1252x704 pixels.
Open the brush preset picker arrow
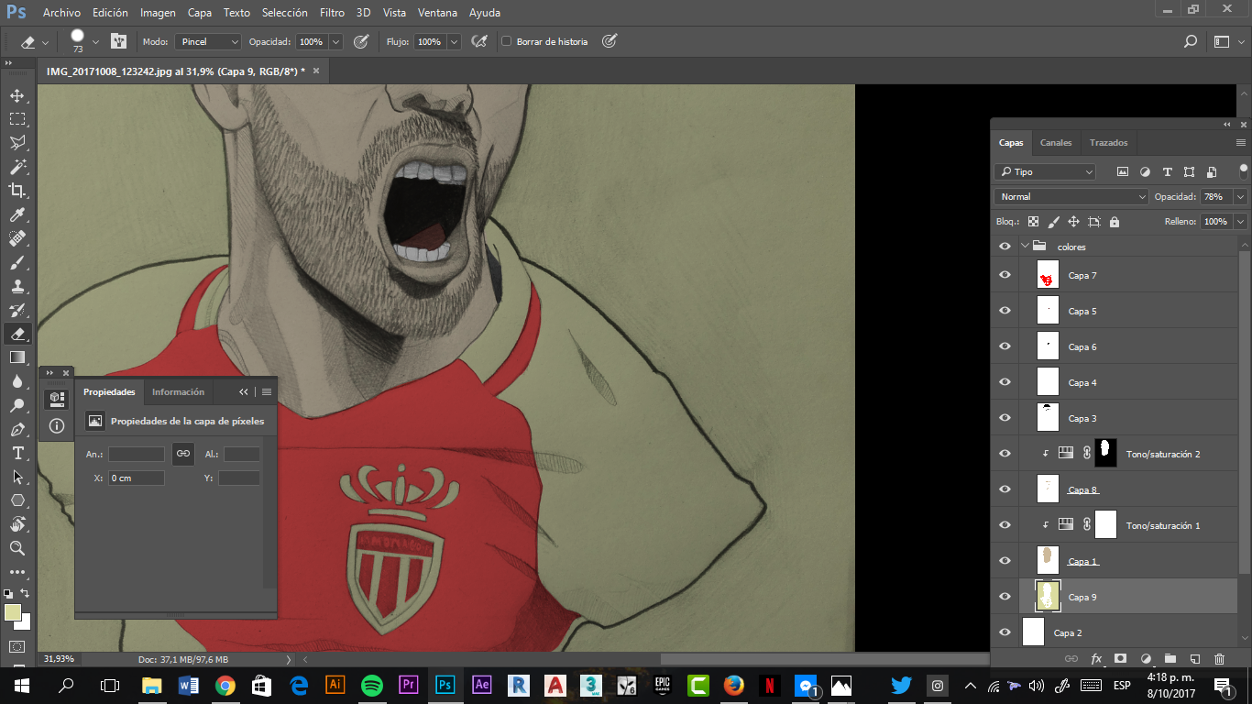[95, 42]
